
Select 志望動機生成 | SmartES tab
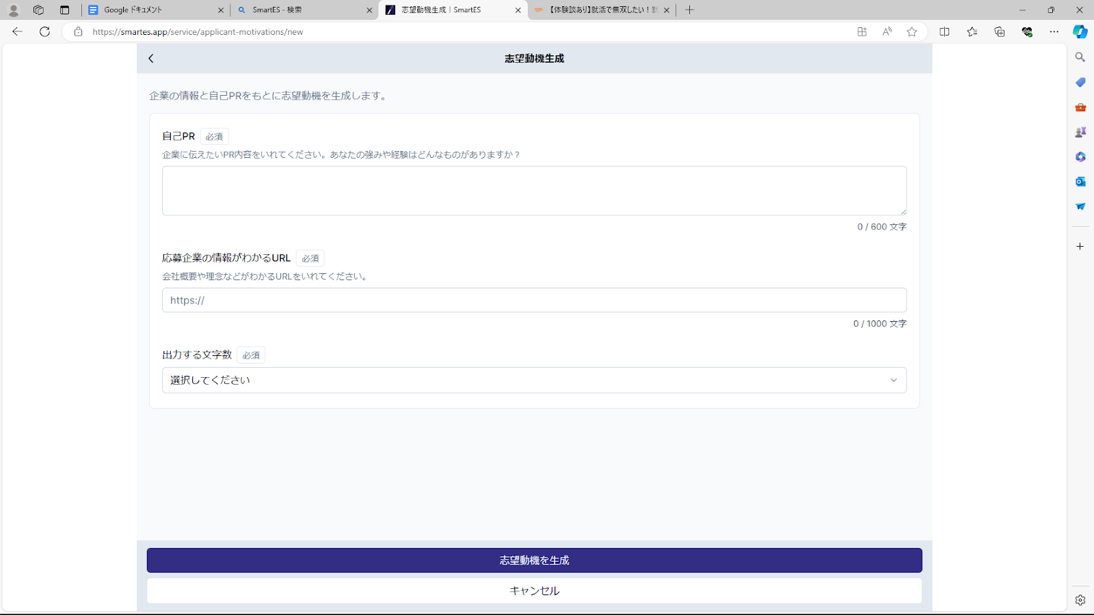(x=453, y=10)
